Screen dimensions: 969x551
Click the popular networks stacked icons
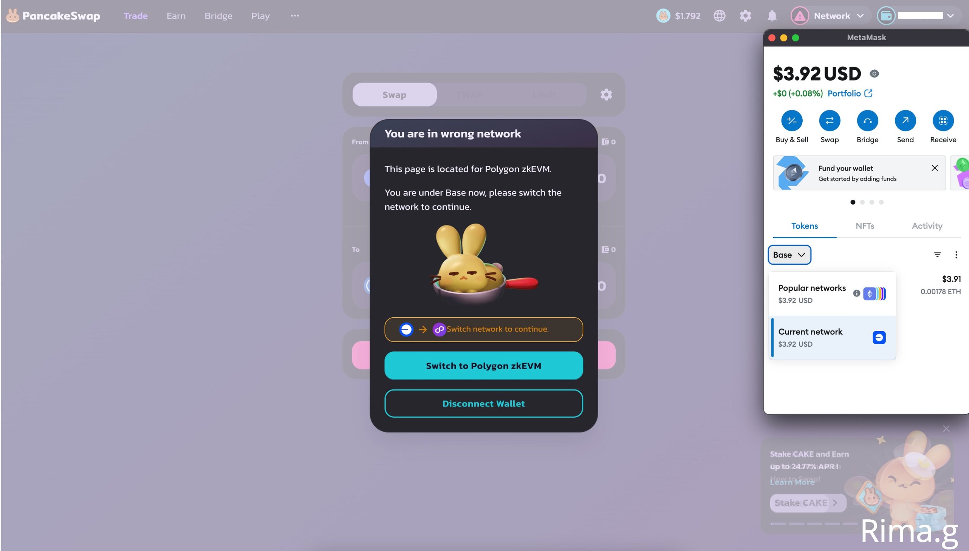pos(874,294)
